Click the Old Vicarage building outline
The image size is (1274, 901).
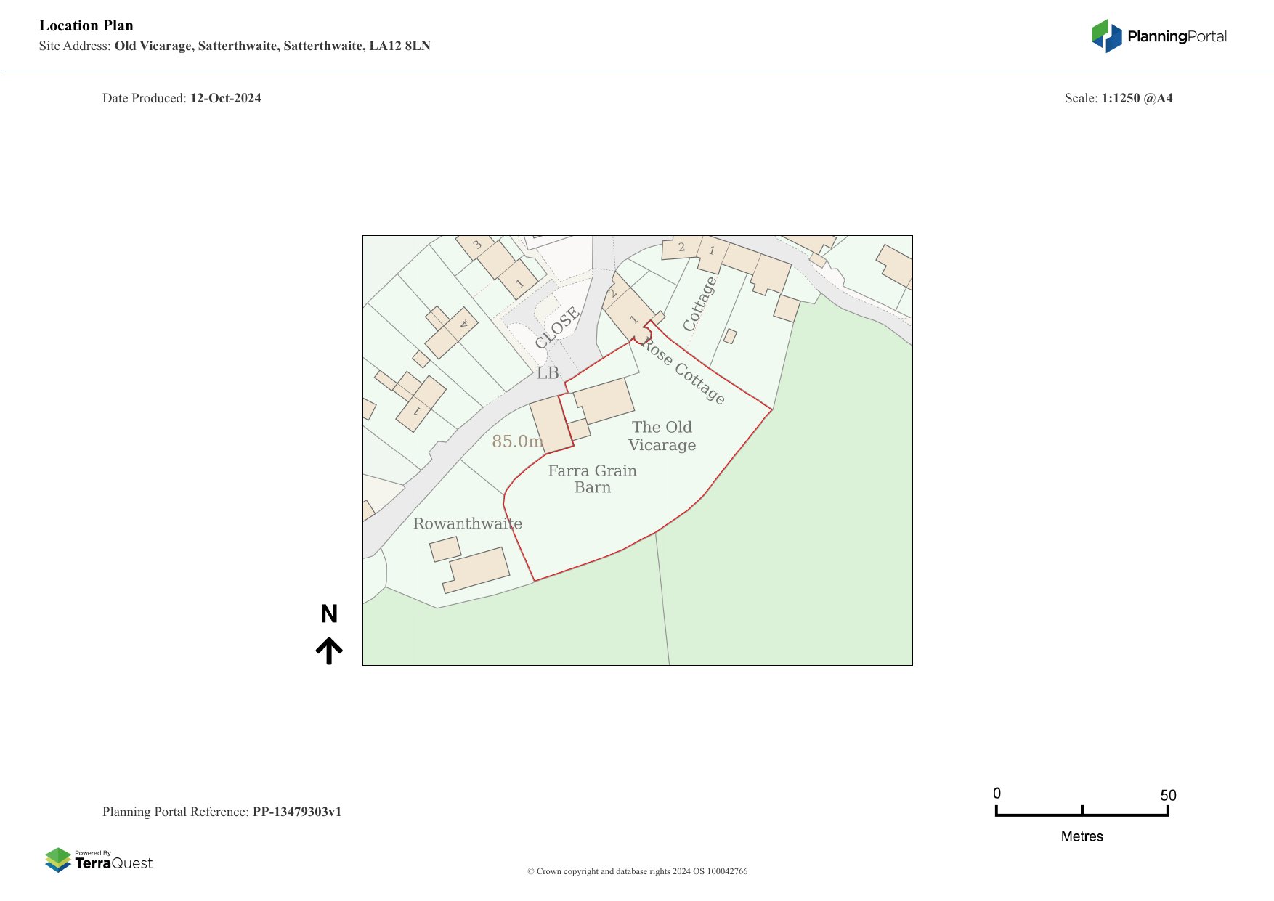pyautogui.click(x=605, y=400)
